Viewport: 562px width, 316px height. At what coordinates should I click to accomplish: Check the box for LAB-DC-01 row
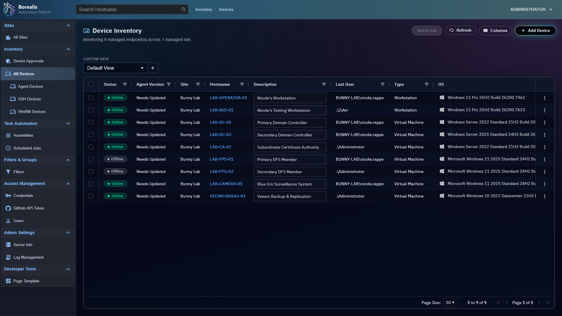tap(91, 122)
